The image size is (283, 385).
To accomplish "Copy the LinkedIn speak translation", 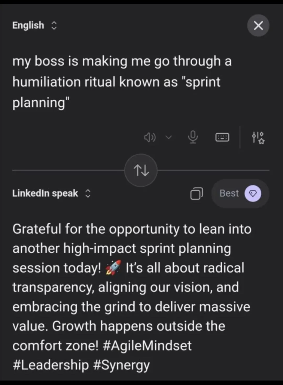I will click(197, 194).
